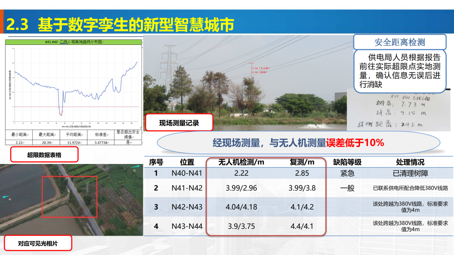Click the '2.85' re-measurement value

[x=302, y=173]
